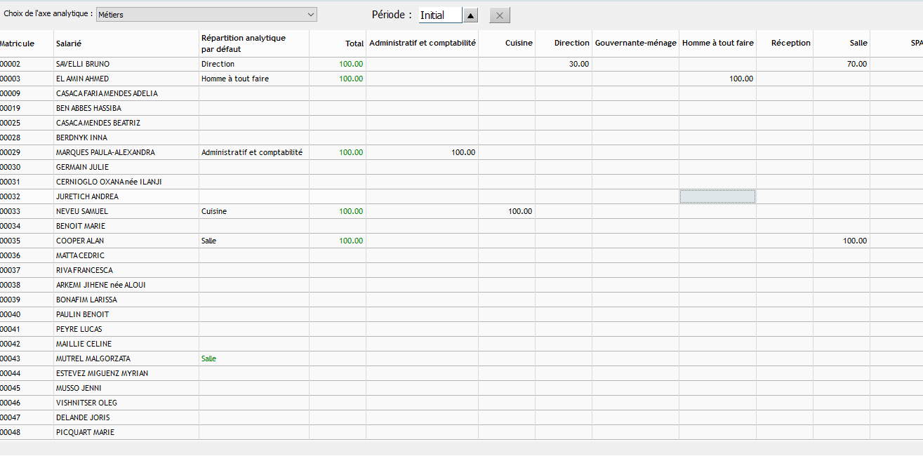Viewport: 923px width, 456px height.
Task: Click default Administratif et comptabilité for MARQUES
Action: coord(252,152)
